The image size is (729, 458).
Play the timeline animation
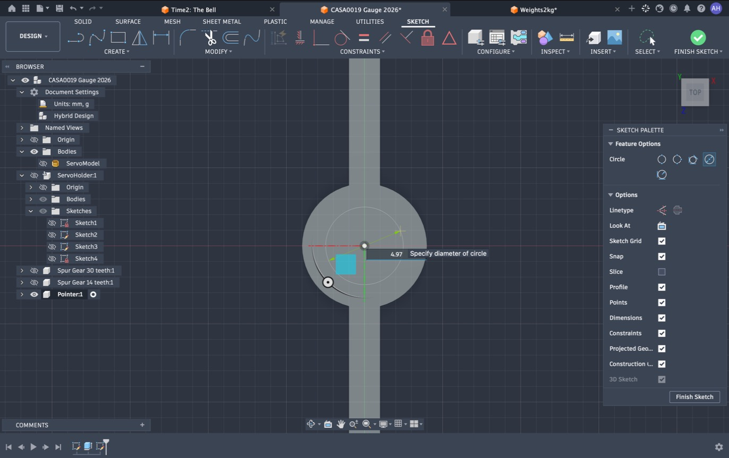pos(33,447)
